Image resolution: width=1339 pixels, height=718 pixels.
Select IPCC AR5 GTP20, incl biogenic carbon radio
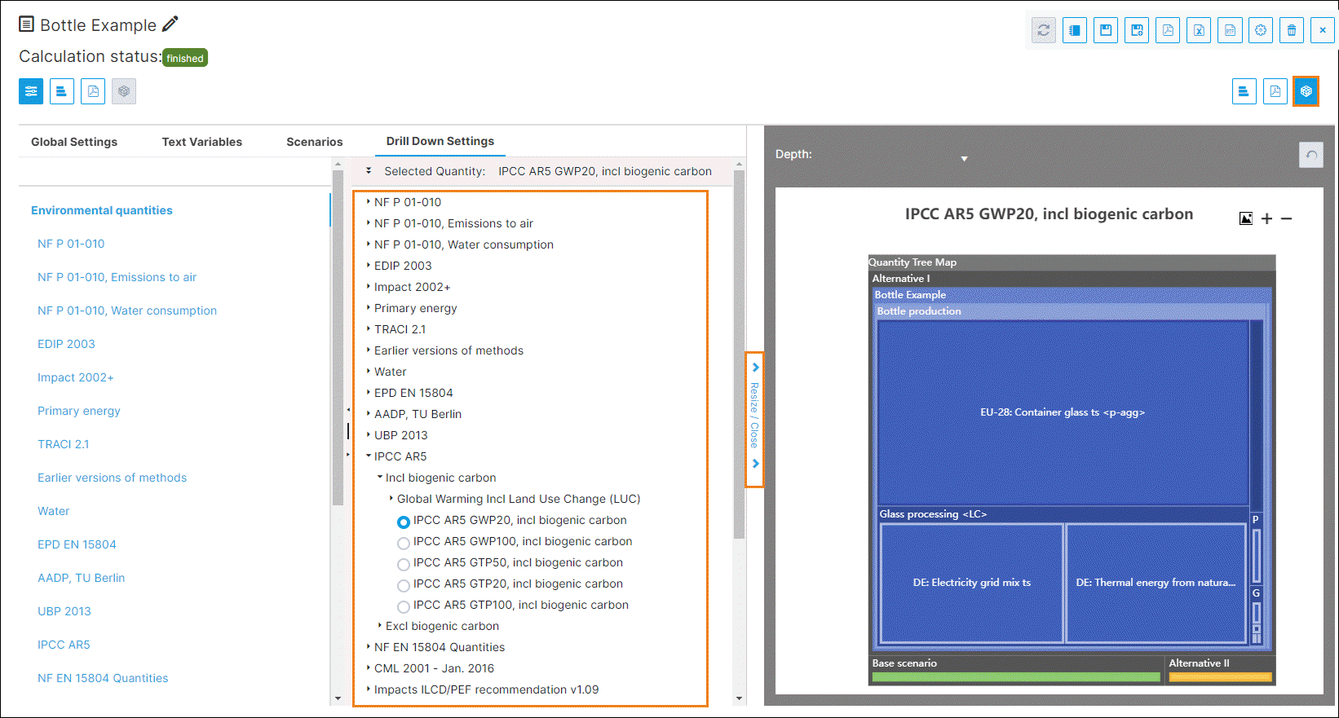pyautogui.click(x=404, y=585)
